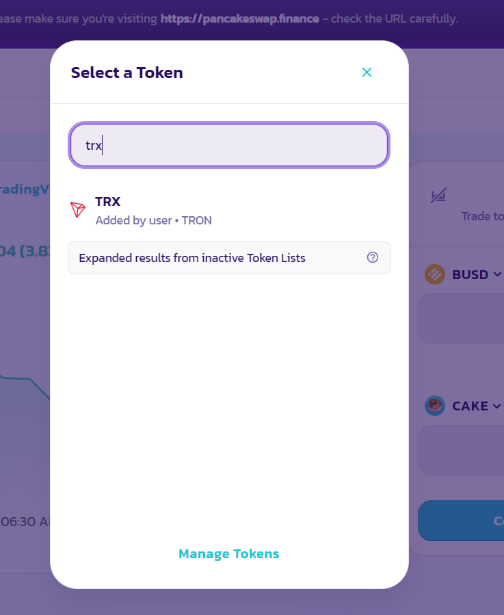504x615 pixels.
Task: Expand the CAKE token dropdown chevron
Action: click(496, 406)
